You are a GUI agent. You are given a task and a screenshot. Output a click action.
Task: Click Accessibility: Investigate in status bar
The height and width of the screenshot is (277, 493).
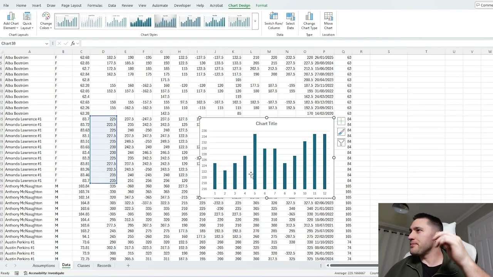(x=44, y=273)
